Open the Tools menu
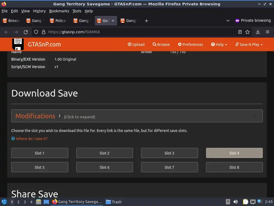 pos(77,11)
